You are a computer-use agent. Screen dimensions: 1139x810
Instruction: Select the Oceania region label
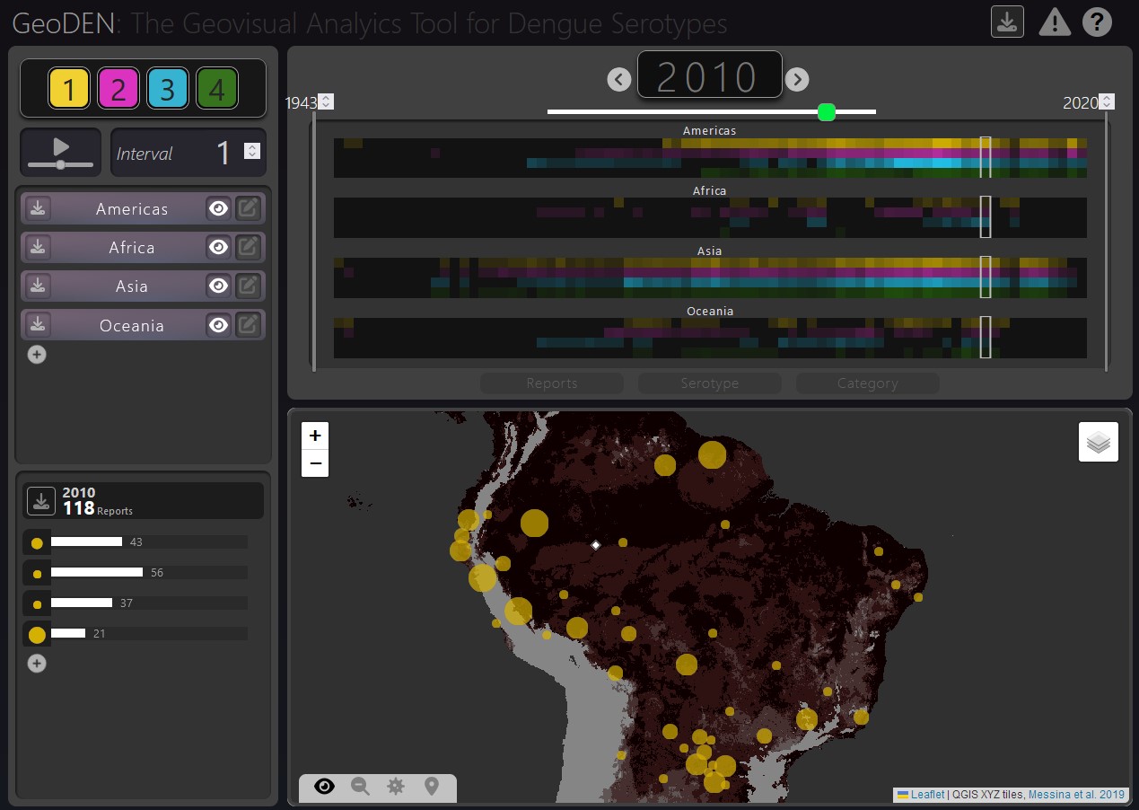(x=132, y=325)
